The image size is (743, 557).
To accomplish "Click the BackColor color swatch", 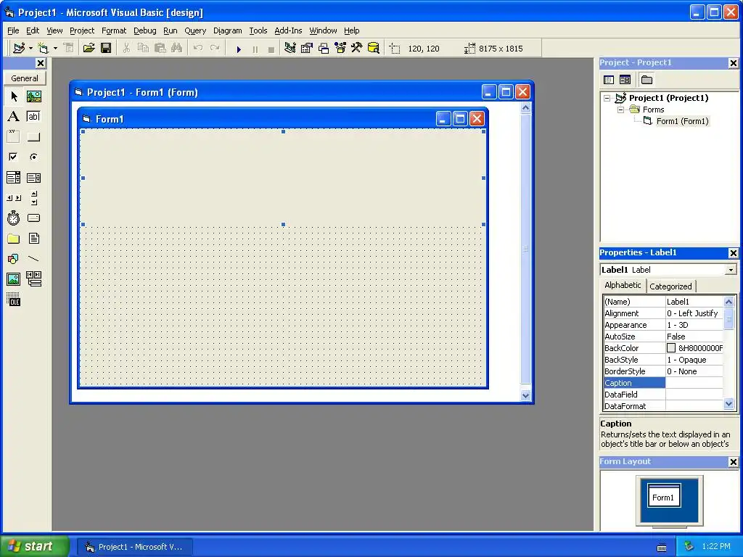I will click(x=671, y=348).
